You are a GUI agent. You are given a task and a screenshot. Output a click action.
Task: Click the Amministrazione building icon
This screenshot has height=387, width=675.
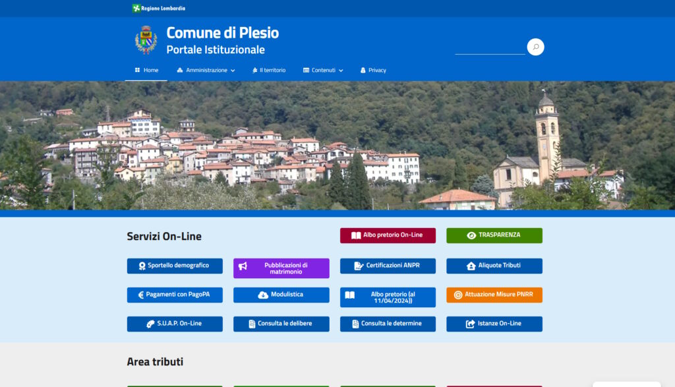180,70
